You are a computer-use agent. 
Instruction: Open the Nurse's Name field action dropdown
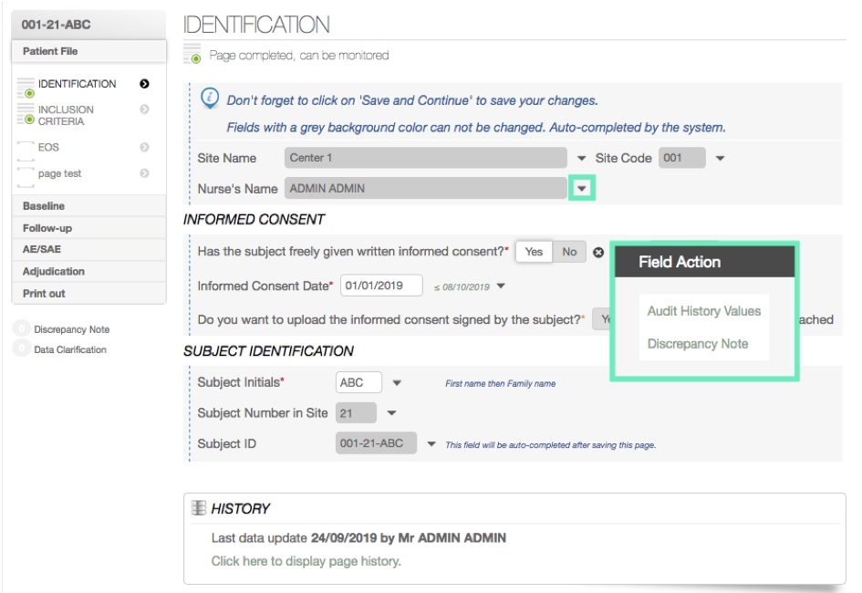tap(582, 189)
